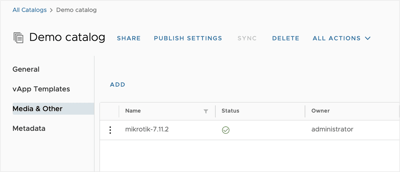Click the green status checkmark for mikrotik-7.11.2
The height and width of the screenshot is (172, 400).
[226, 130]
